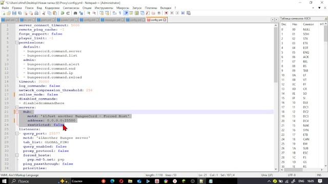Cut selection using the scissors icon
Screen dimensions: 328x184
pos(44,13)
